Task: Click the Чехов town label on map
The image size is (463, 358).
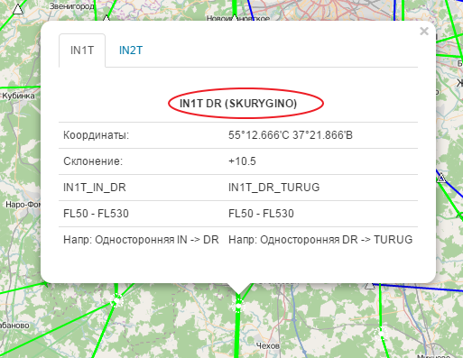Action: [x=268, y=346]
